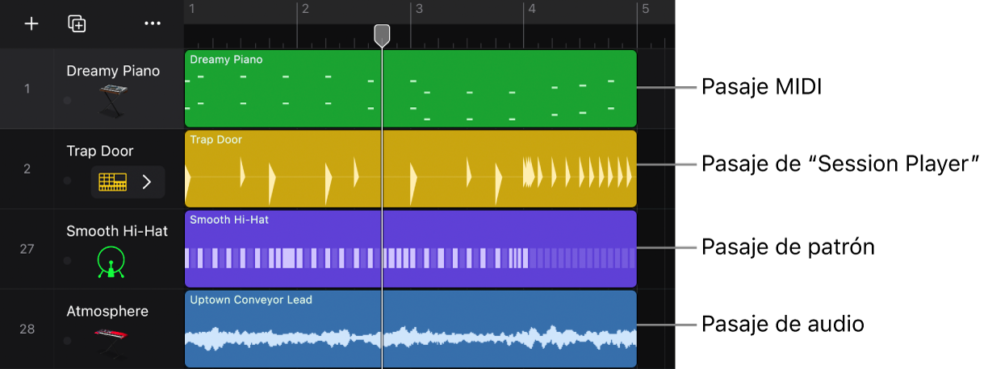Screen dimensions: 988x369
Task: Toggle the Dreamy Piano track status dot
Action: (67, 101)
